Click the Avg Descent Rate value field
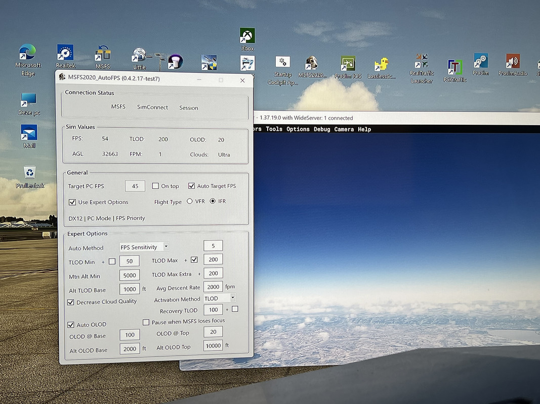540x404 pixels. [x=213, y=287]
